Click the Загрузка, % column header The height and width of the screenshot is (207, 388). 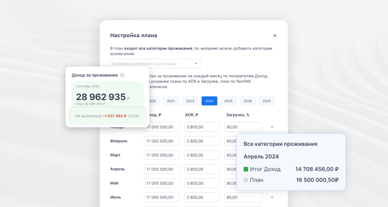238,115
